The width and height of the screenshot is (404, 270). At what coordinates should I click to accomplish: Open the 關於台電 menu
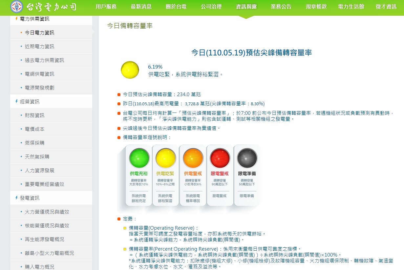point(176,7)
